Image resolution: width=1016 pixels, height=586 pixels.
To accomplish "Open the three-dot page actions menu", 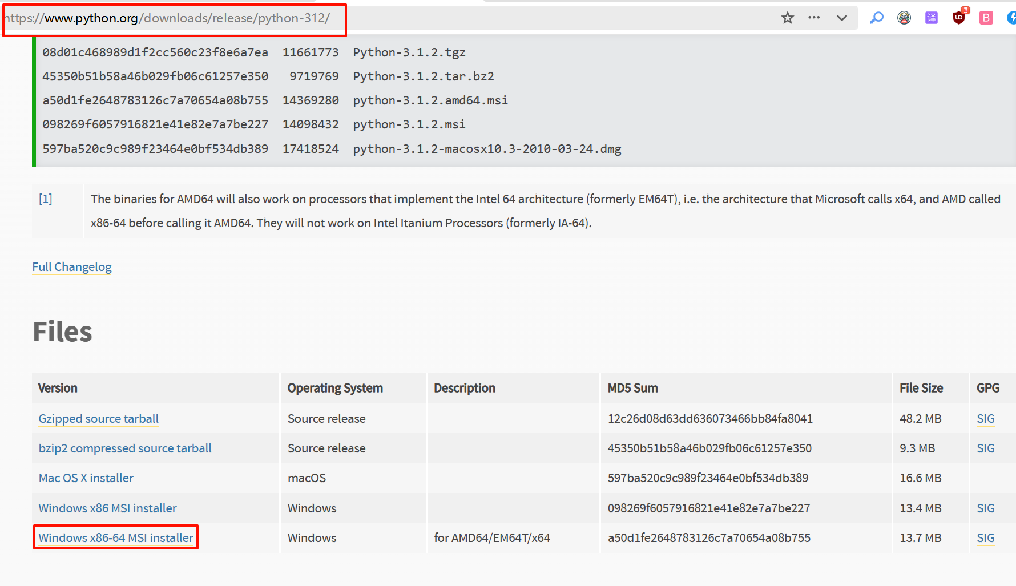I will click(x=814, y=18).
